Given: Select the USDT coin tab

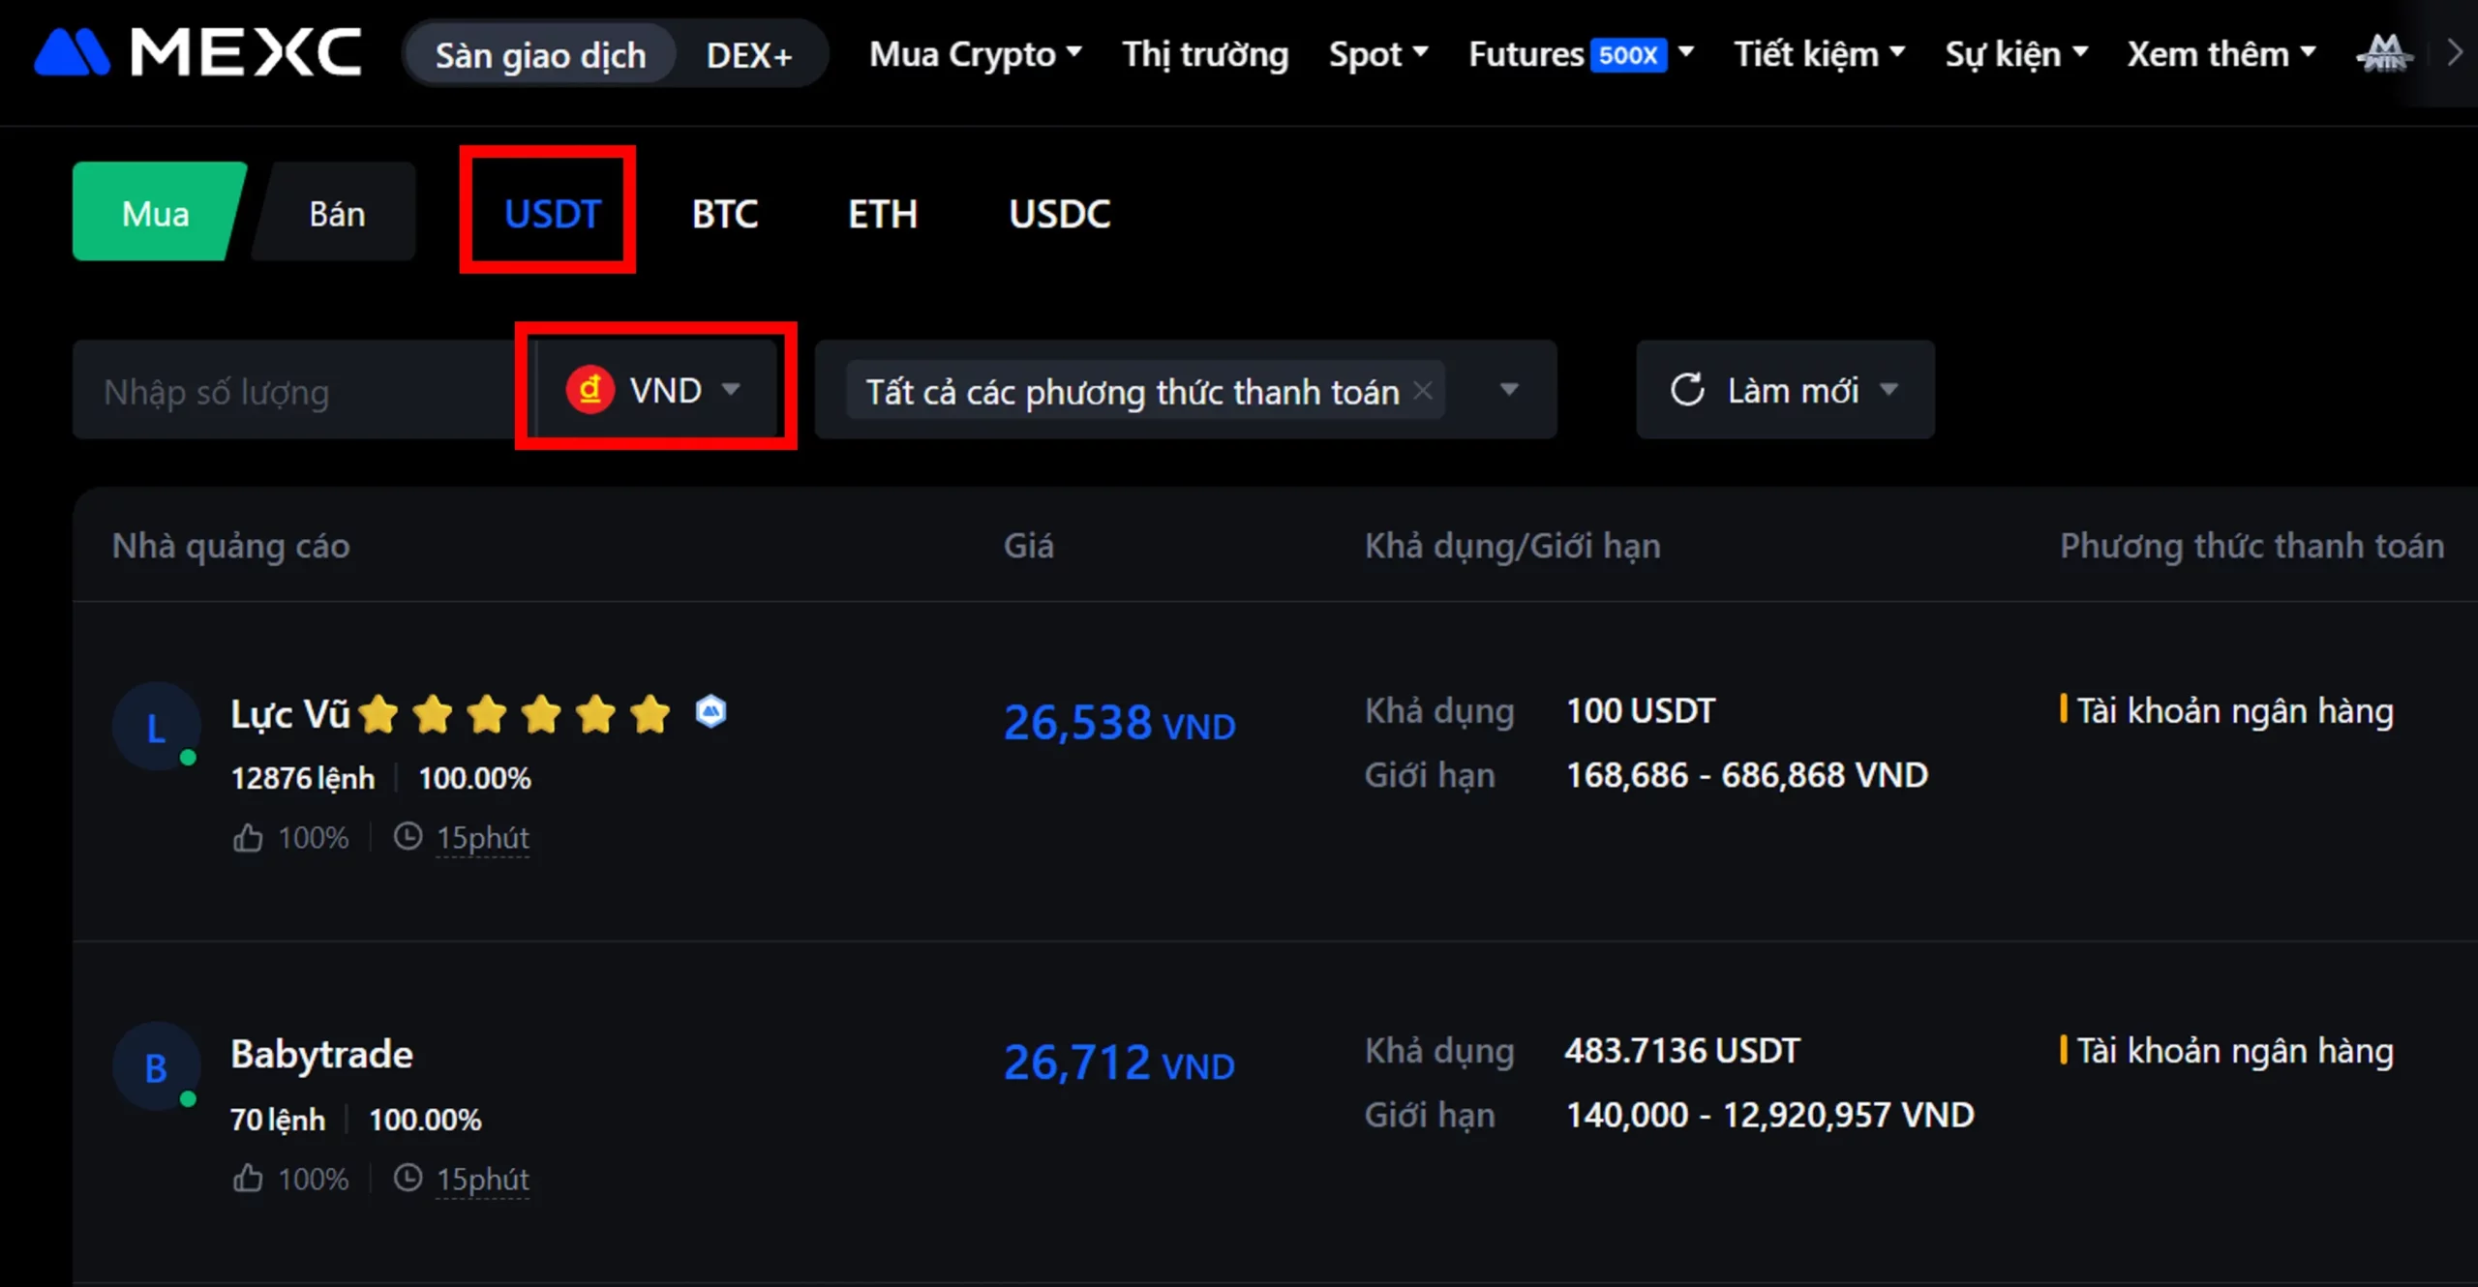Looking at the screenshot, I should 552,214.
